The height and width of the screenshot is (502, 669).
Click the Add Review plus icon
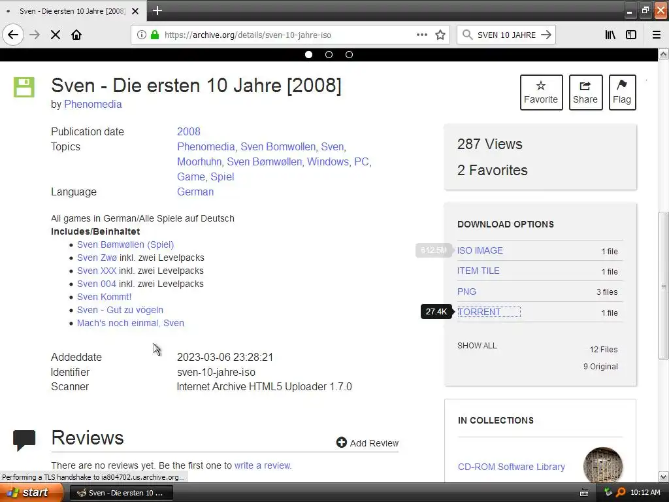[341, 443]
